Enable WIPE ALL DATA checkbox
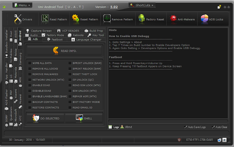Viewport: 234px width, 147px height. click(30, 63)
